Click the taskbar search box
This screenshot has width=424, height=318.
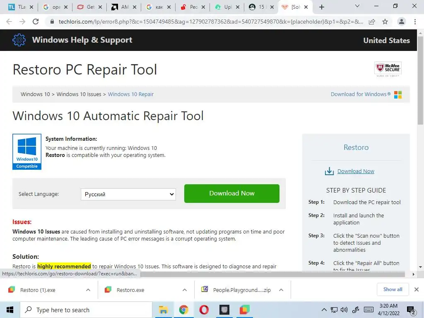pyautogui.click(x=86, y=310)
